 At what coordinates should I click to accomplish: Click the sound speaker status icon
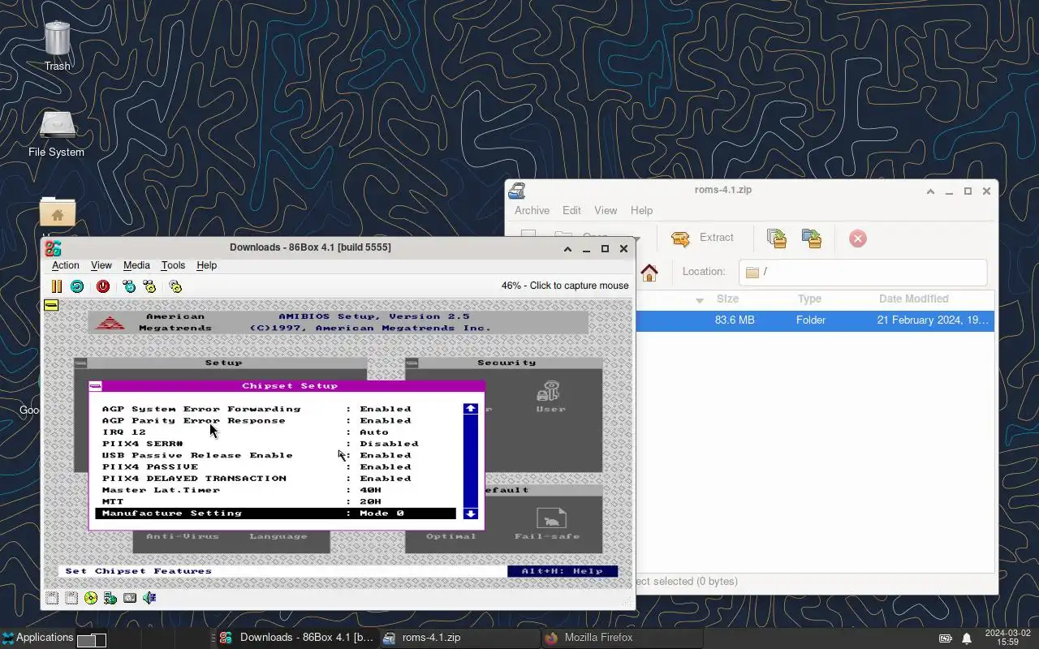[x=149, y=598]
